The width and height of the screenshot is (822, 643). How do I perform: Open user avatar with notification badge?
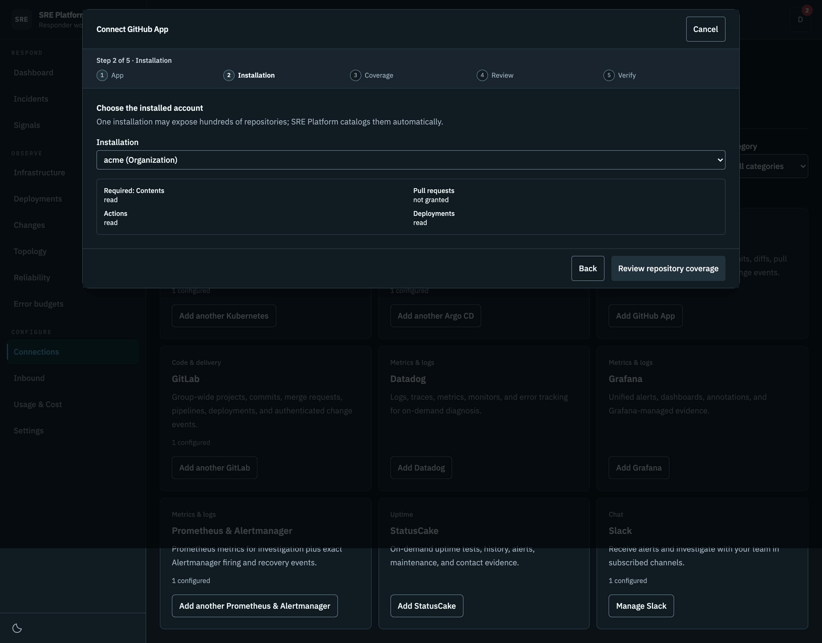click(800, 20)
